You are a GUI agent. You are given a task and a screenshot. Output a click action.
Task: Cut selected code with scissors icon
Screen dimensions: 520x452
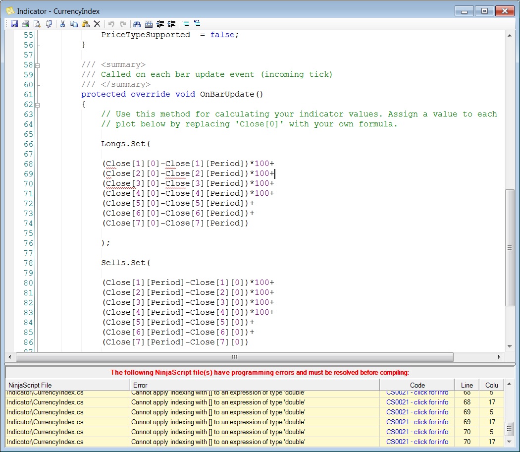coord(62,24)
